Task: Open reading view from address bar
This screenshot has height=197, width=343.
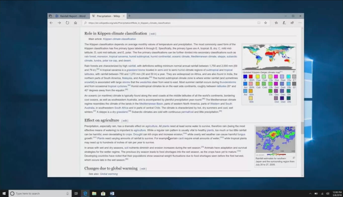Action: click(x=259, y=23)
